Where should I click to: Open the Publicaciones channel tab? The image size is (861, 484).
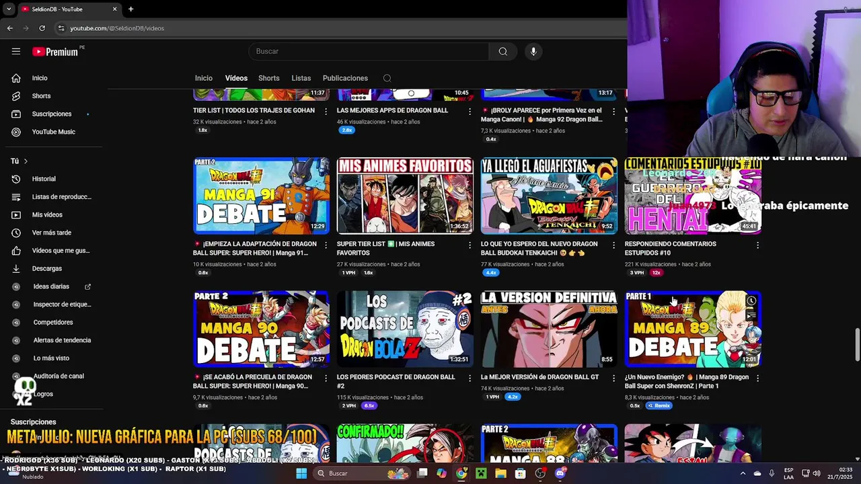[x=345, y=78]
